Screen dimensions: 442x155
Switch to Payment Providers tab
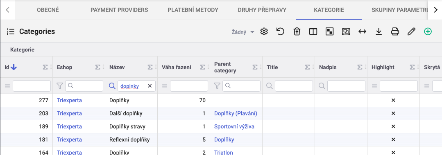click(x=119, y=10)
